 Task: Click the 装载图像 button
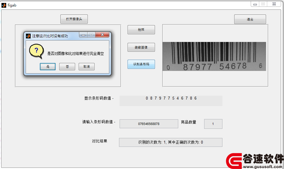pyautogui.click(x=141, y=47)
